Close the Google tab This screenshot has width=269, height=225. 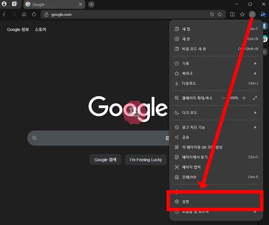(80, 4)
